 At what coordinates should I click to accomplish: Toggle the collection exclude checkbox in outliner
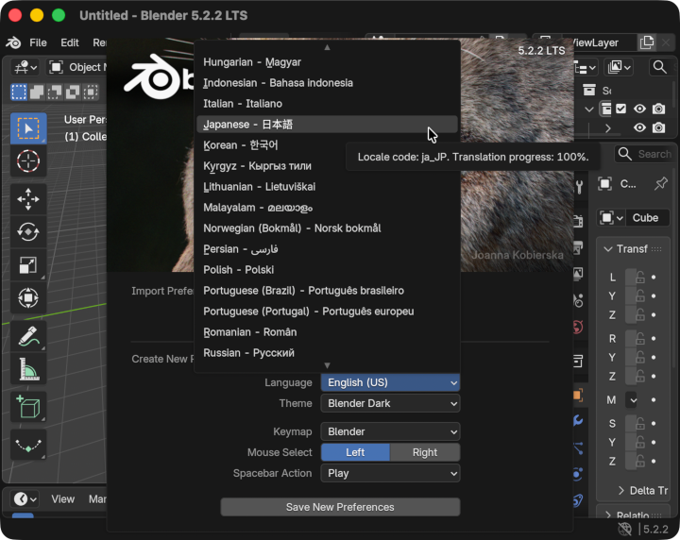point(621,109)
